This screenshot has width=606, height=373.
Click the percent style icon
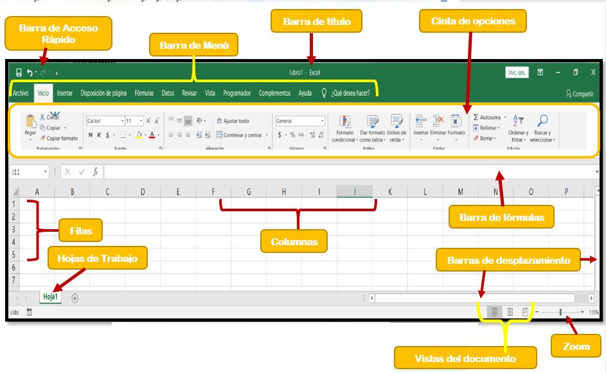point(292,135)
